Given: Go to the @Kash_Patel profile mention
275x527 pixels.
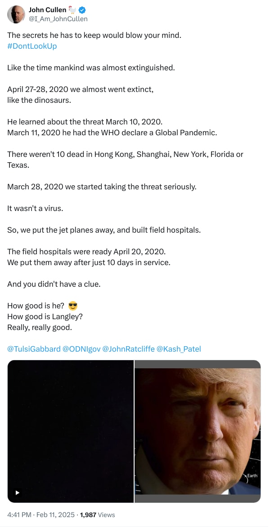Looking at the screenshot, I should pyautogui.click(x=179, y=349).
